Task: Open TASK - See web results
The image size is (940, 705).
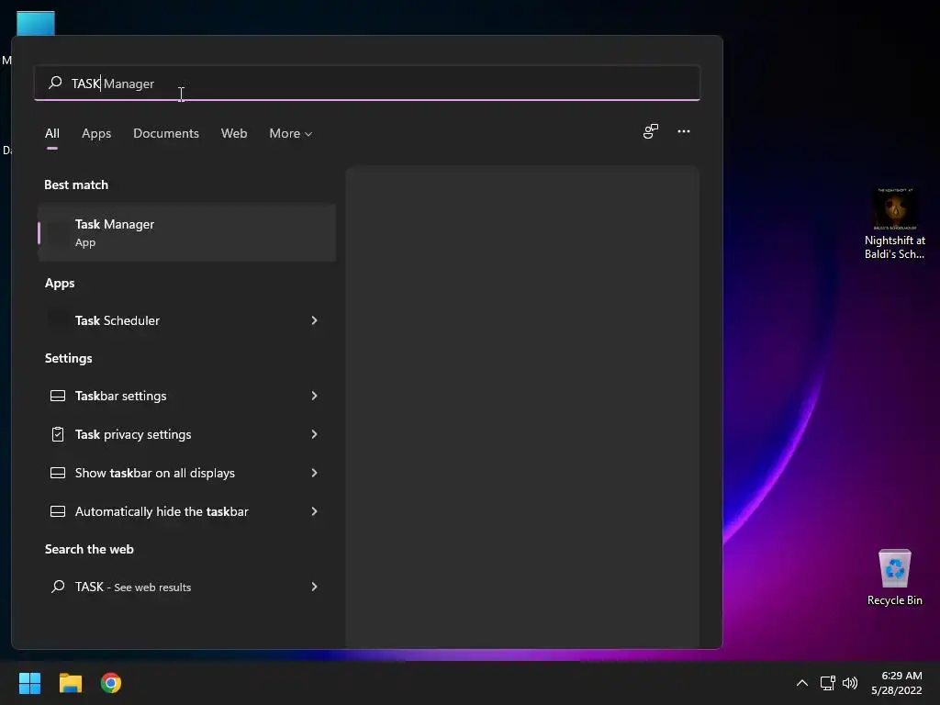Action: (186, 587)
